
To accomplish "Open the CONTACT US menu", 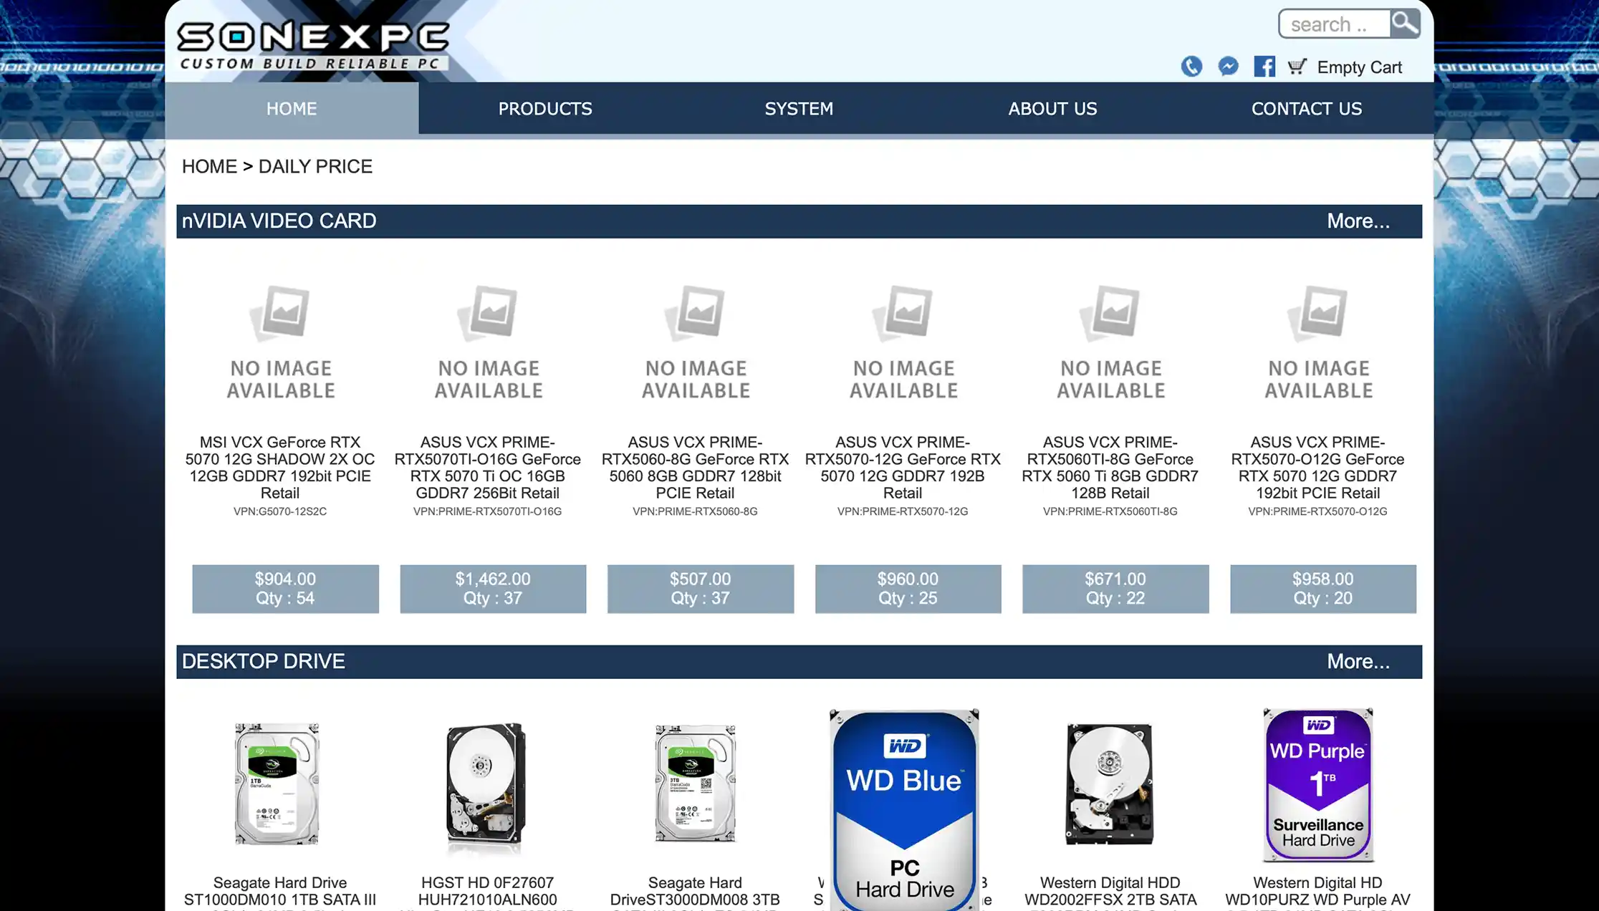I will point(1307,108).
